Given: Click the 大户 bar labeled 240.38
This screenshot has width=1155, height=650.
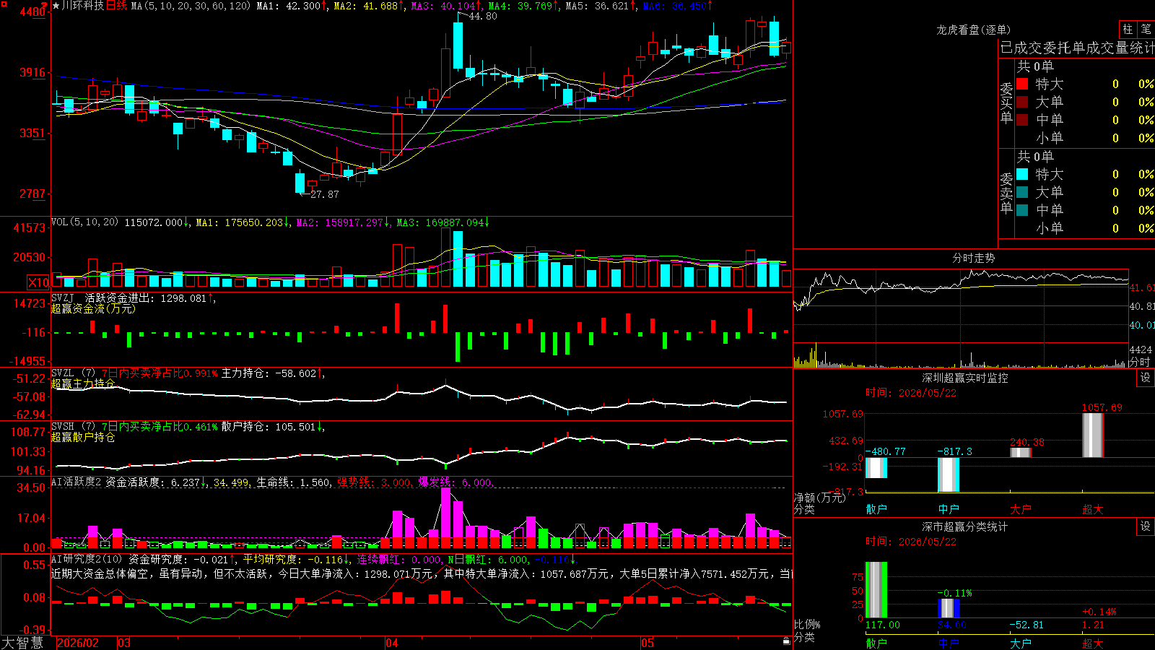Looking at the screenshot, I should [x=1021, y=452].
